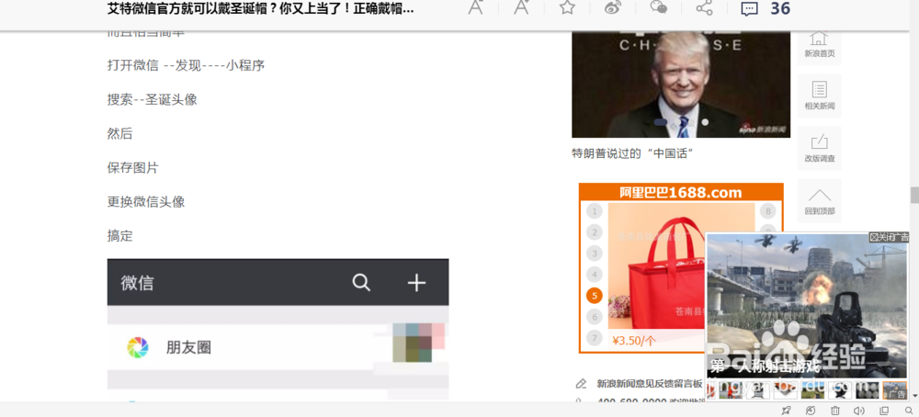The height and width of the screenshot is (417, 919).
Task: Open the Trump carousel photo
Action: (681, 85)
